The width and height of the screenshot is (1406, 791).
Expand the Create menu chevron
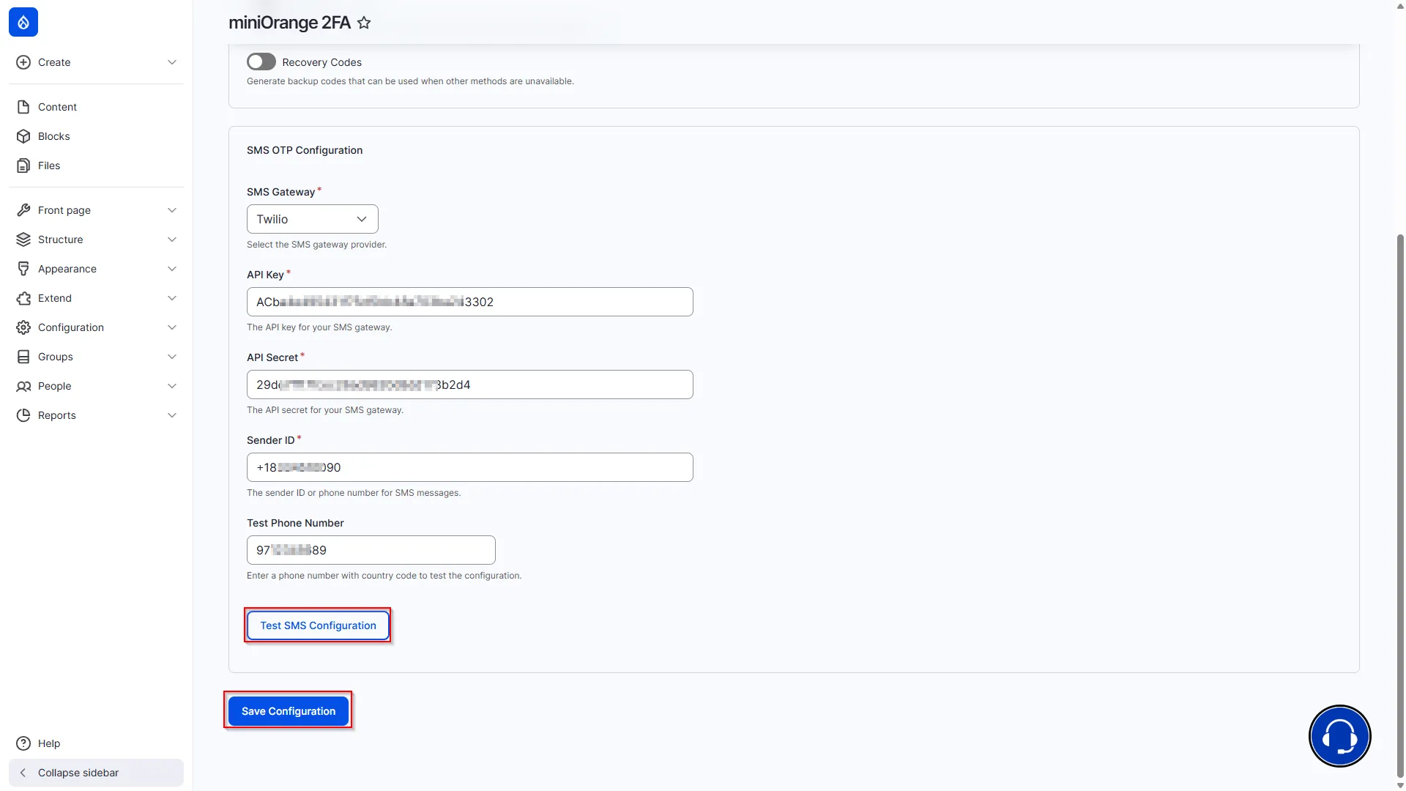coord(172,62)
